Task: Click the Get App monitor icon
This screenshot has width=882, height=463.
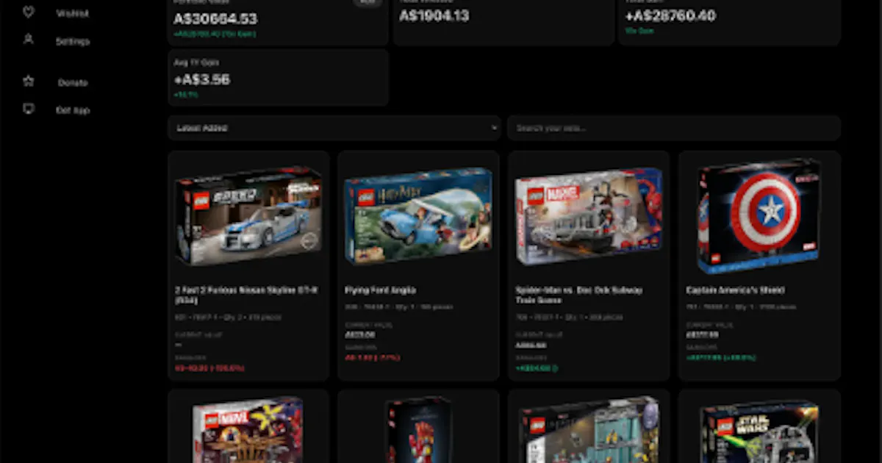Action: tap(29, 109)
